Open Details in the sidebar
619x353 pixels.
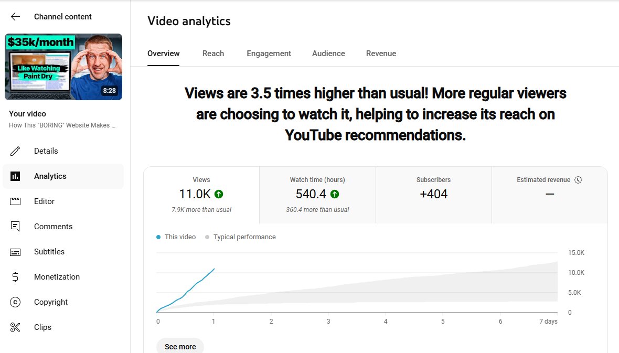coord(63,151)
